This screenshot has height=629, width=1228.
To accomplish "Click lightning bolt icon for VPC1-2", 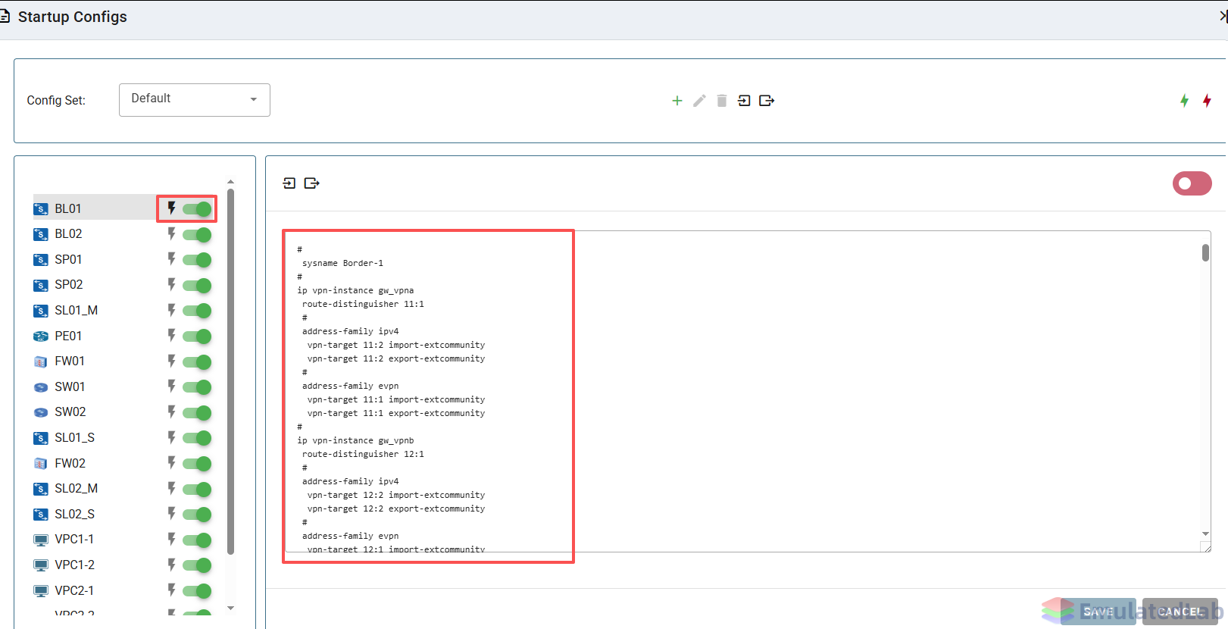I will coord(172,565).
